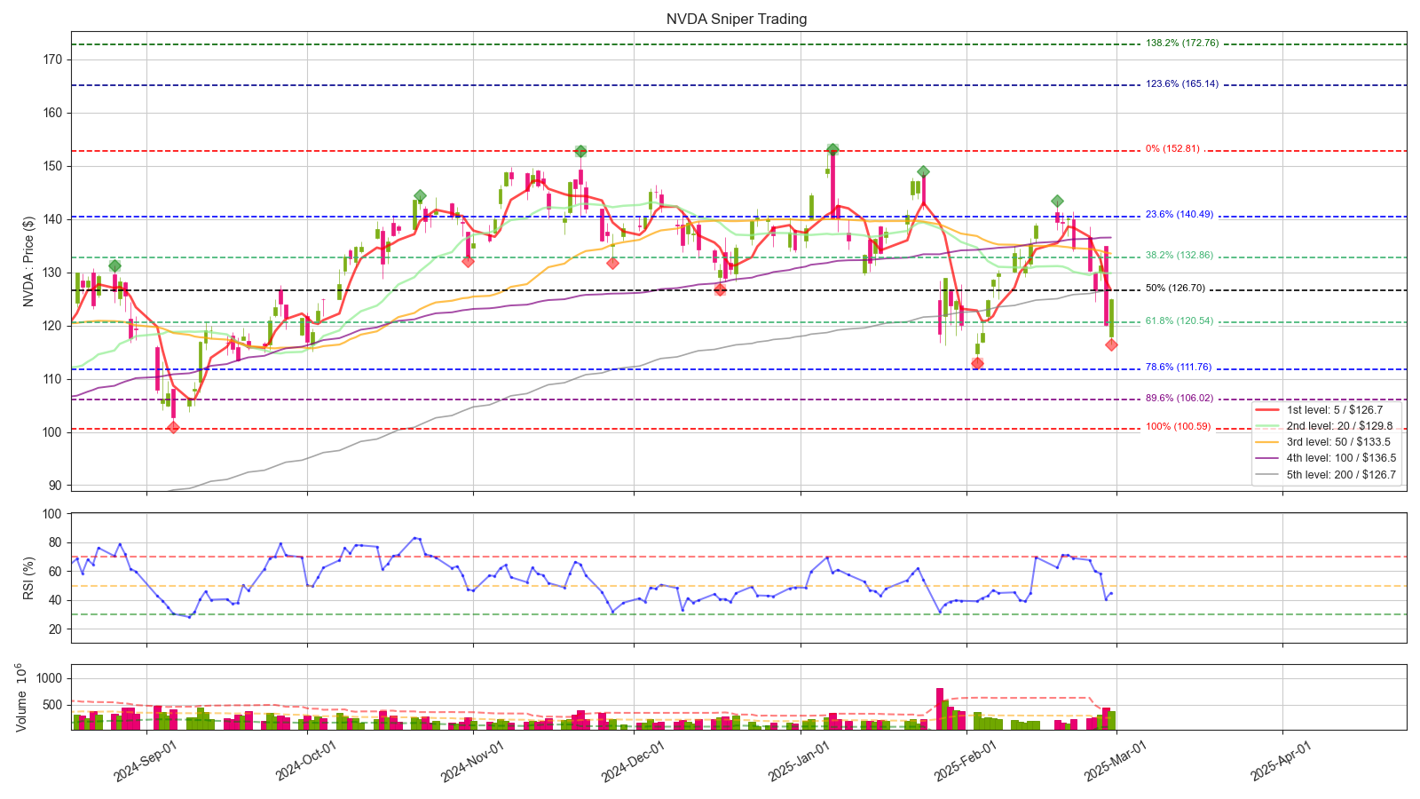
Task: Click the 50% (126.70) level label
Action: (1175, 288)
